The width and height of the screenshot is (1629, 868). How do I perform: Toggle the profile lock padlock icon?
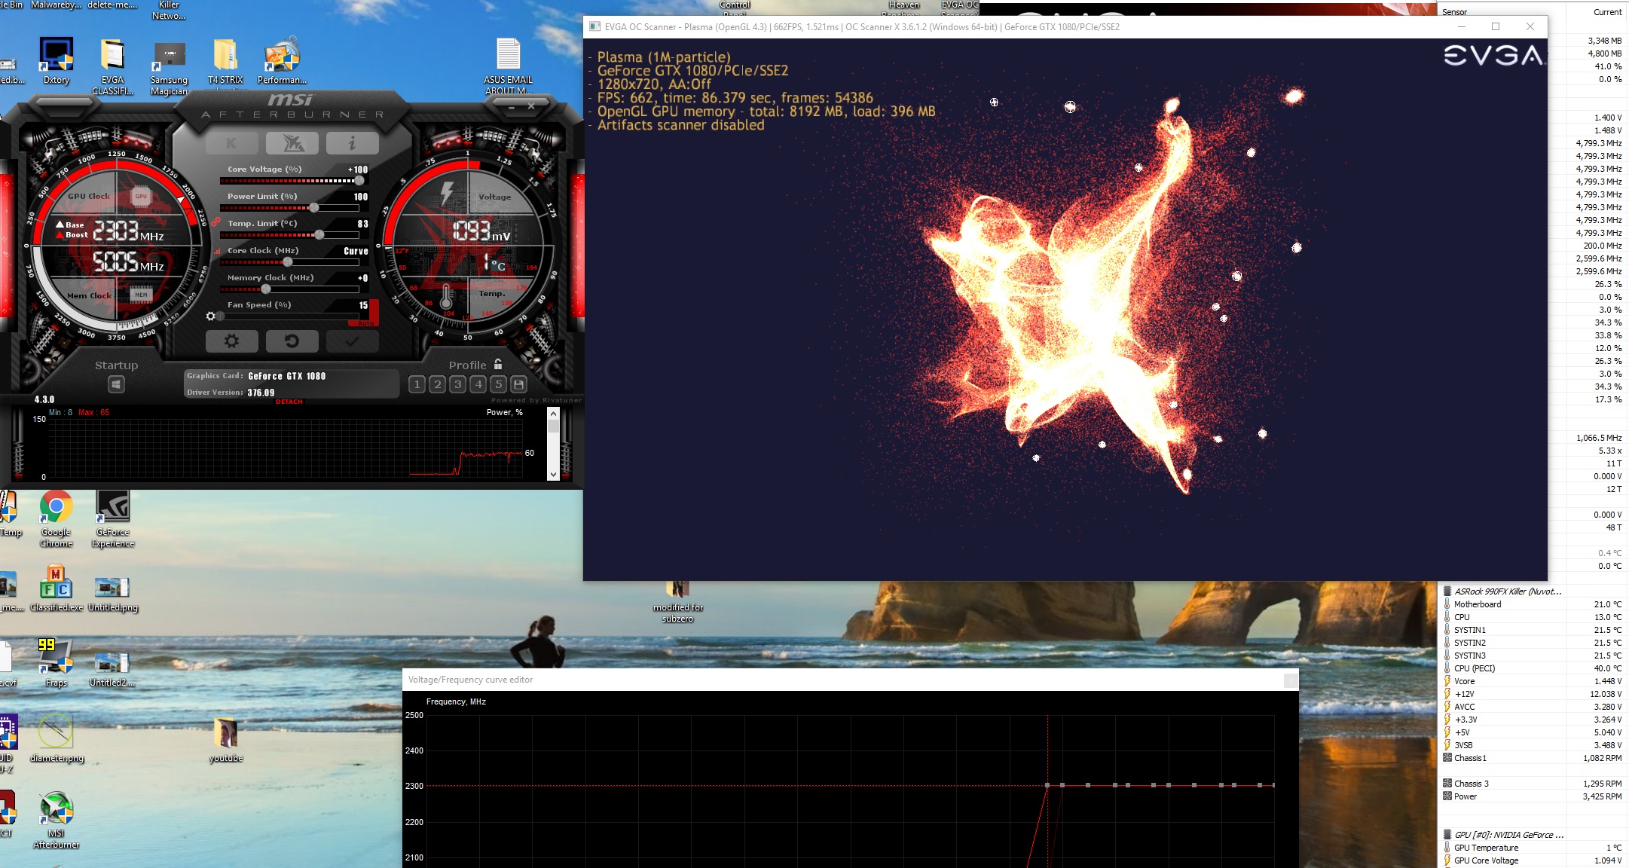[497, 364]
